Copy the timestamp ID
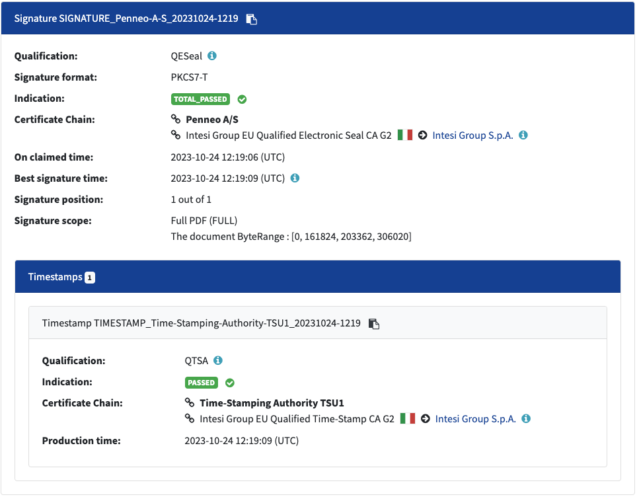Screen dimensions: 637x497 click(374, 323)
